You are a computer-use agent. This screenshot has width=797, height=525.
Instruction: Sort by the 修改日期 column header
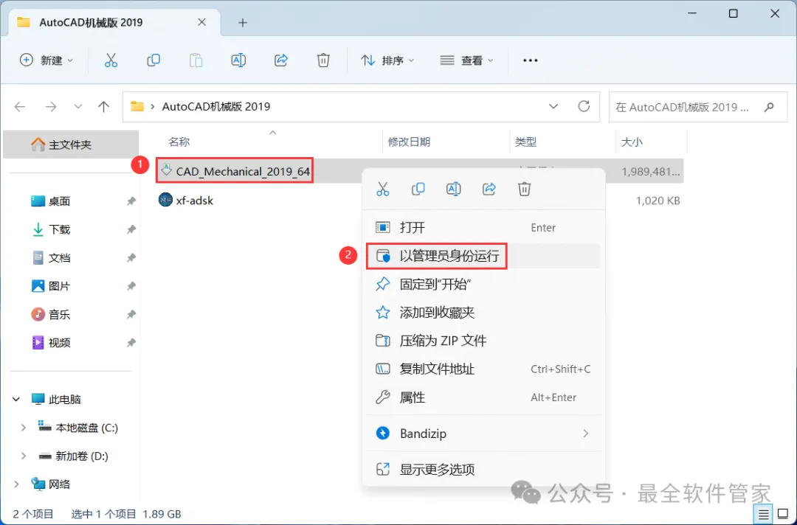(x=409, y=142)
